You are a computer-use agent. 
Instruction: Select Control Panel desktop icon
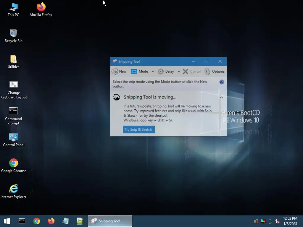[14, 140]
